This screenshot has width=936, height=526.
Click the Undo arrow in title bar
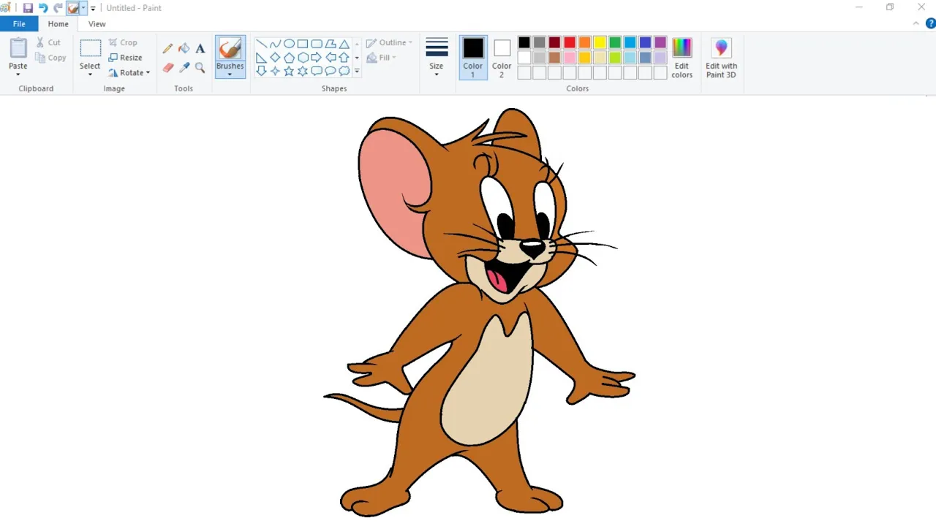43,8
